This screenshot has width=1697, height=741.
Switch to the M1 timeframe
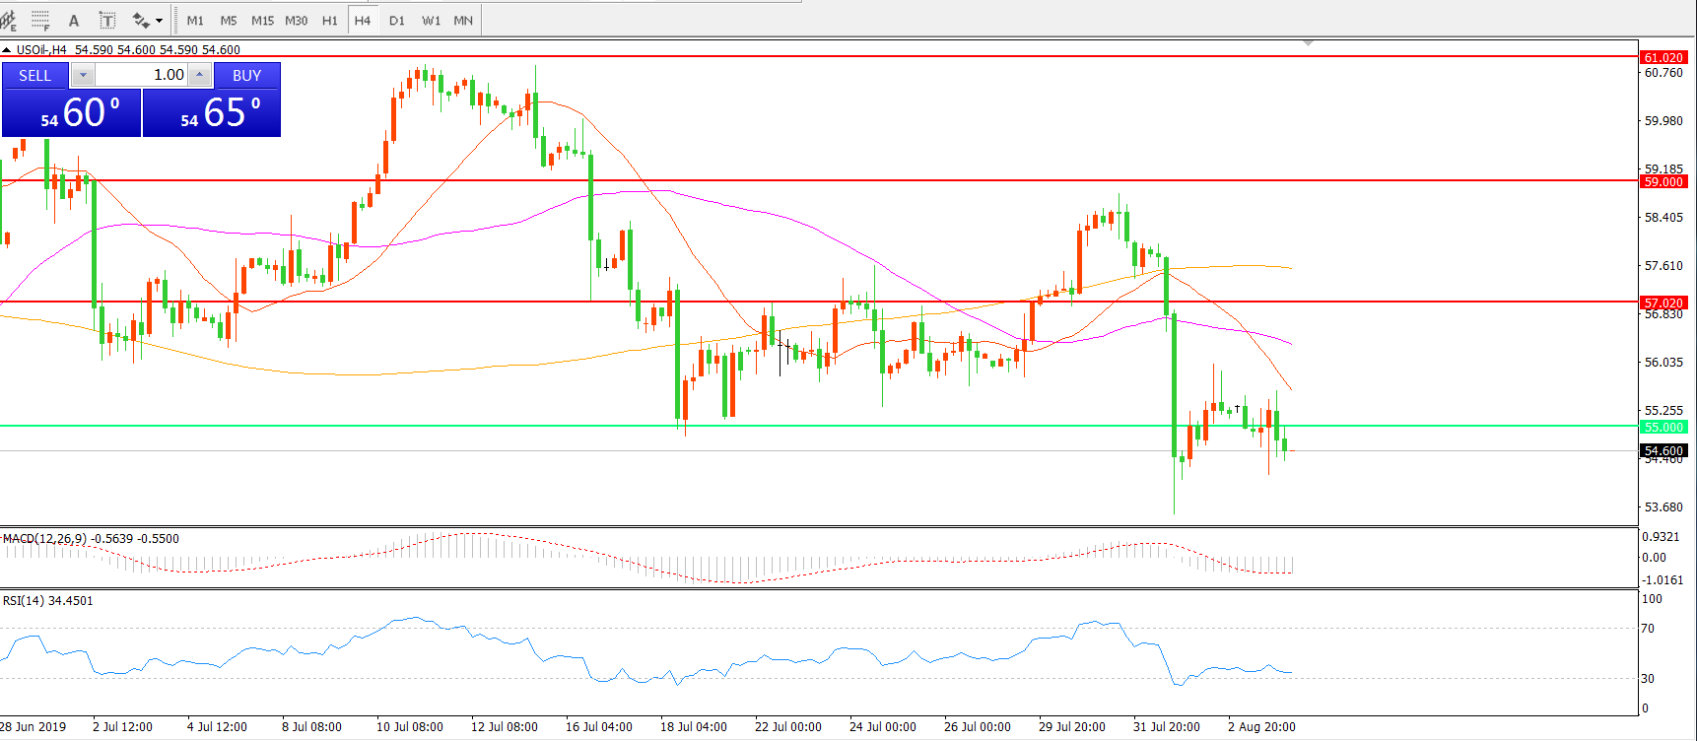pos(195,20)
